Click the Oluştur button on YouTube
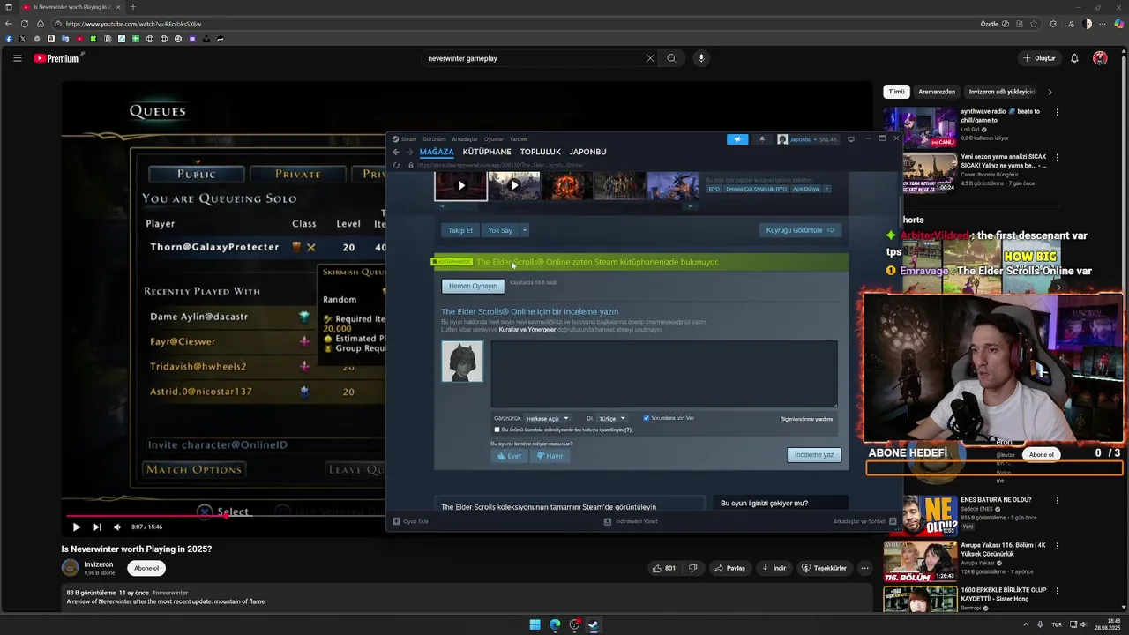Image resolution: width=1129 pixels, height=635 pixels. [x=1039, y=58]
